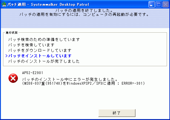This screenshot has height=120, width=170.
Task: Click the red error X icon
Action: (x=13, y=78)
